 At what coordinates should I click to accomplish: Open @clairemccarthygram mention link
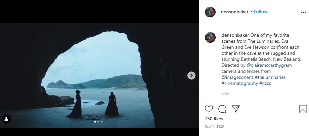pyautogui.click(x=264, y=65)
